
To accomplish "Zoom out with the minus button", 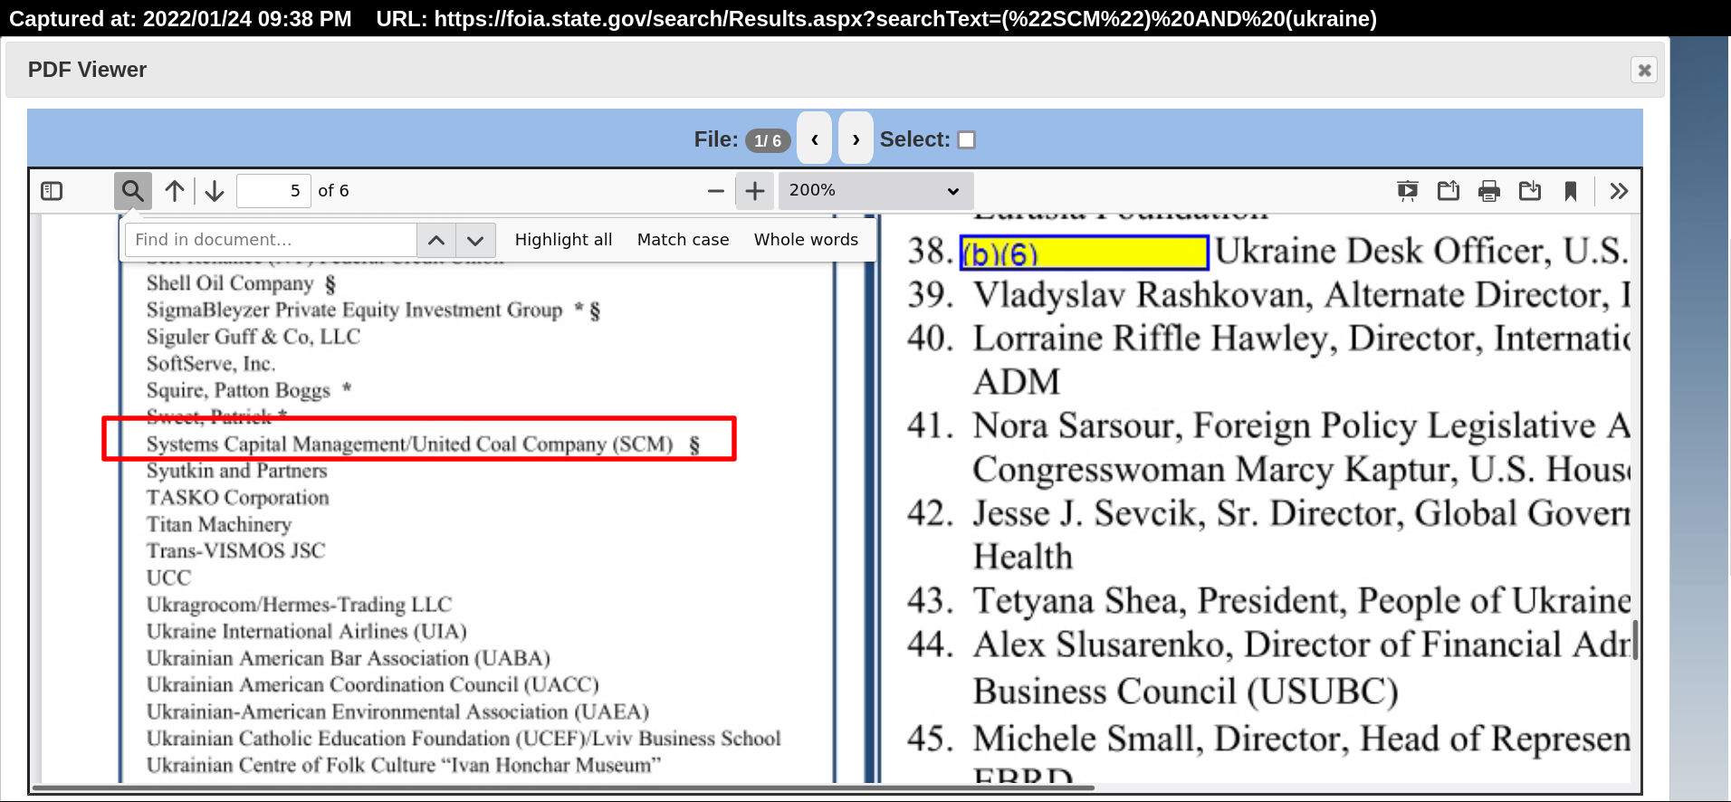I will click(x=715, y=191).
